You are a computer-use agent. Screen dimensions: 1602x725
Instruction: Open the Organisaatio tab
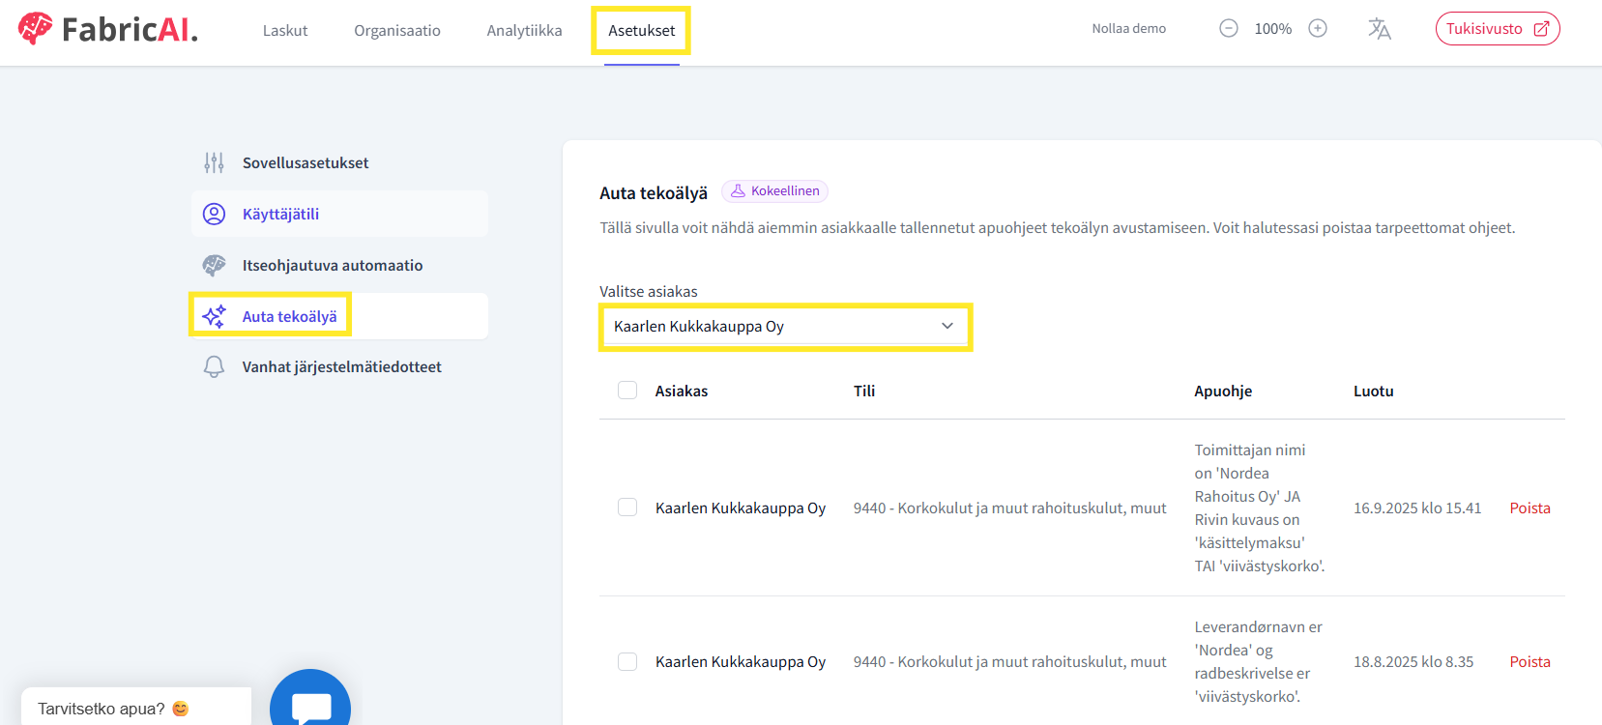[397, 31]
